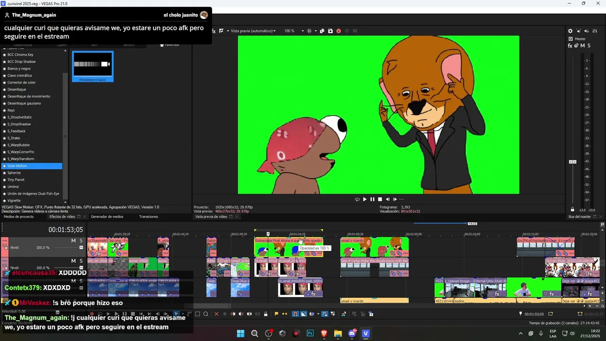Enable grid overlay in video preview
This screenshot has width=606, height=341.
(x=309, y=31)
